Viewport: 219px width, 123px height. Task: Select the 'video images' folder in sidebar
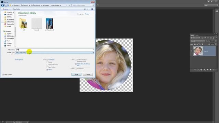click(9, 22)
